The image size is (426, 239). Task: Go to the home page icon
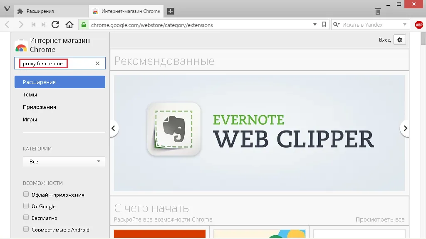tap(69, 25)
